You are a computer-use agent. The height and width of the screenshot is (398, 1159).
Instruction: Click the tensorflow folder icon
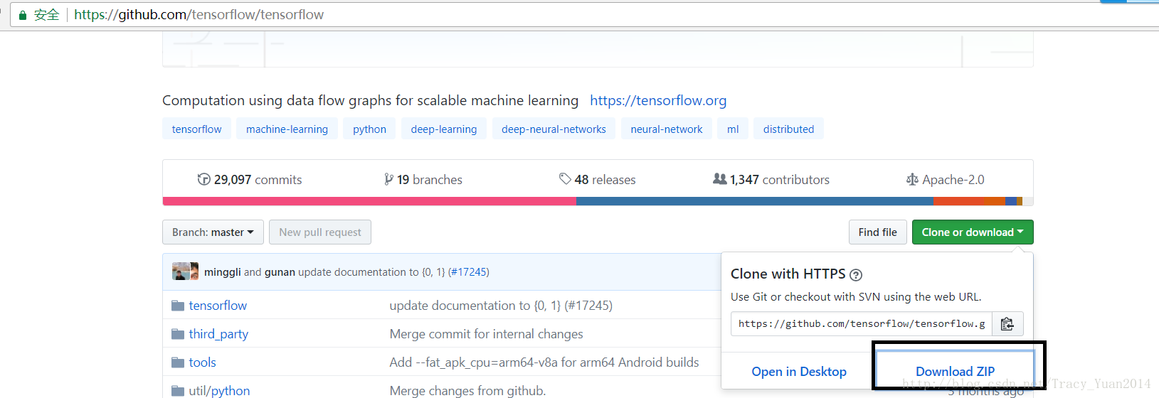tap(178, 306)
